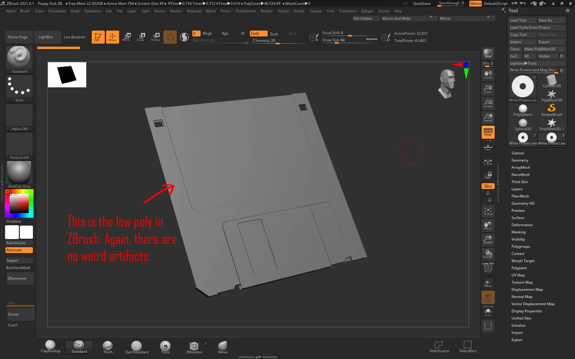Enable Zsub sculpt mode
Viewport: 575px width, 359px height.
coord(274,34)
